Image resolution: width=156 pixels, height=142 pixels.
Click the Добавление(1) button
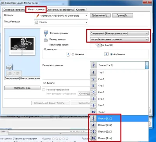100,16
